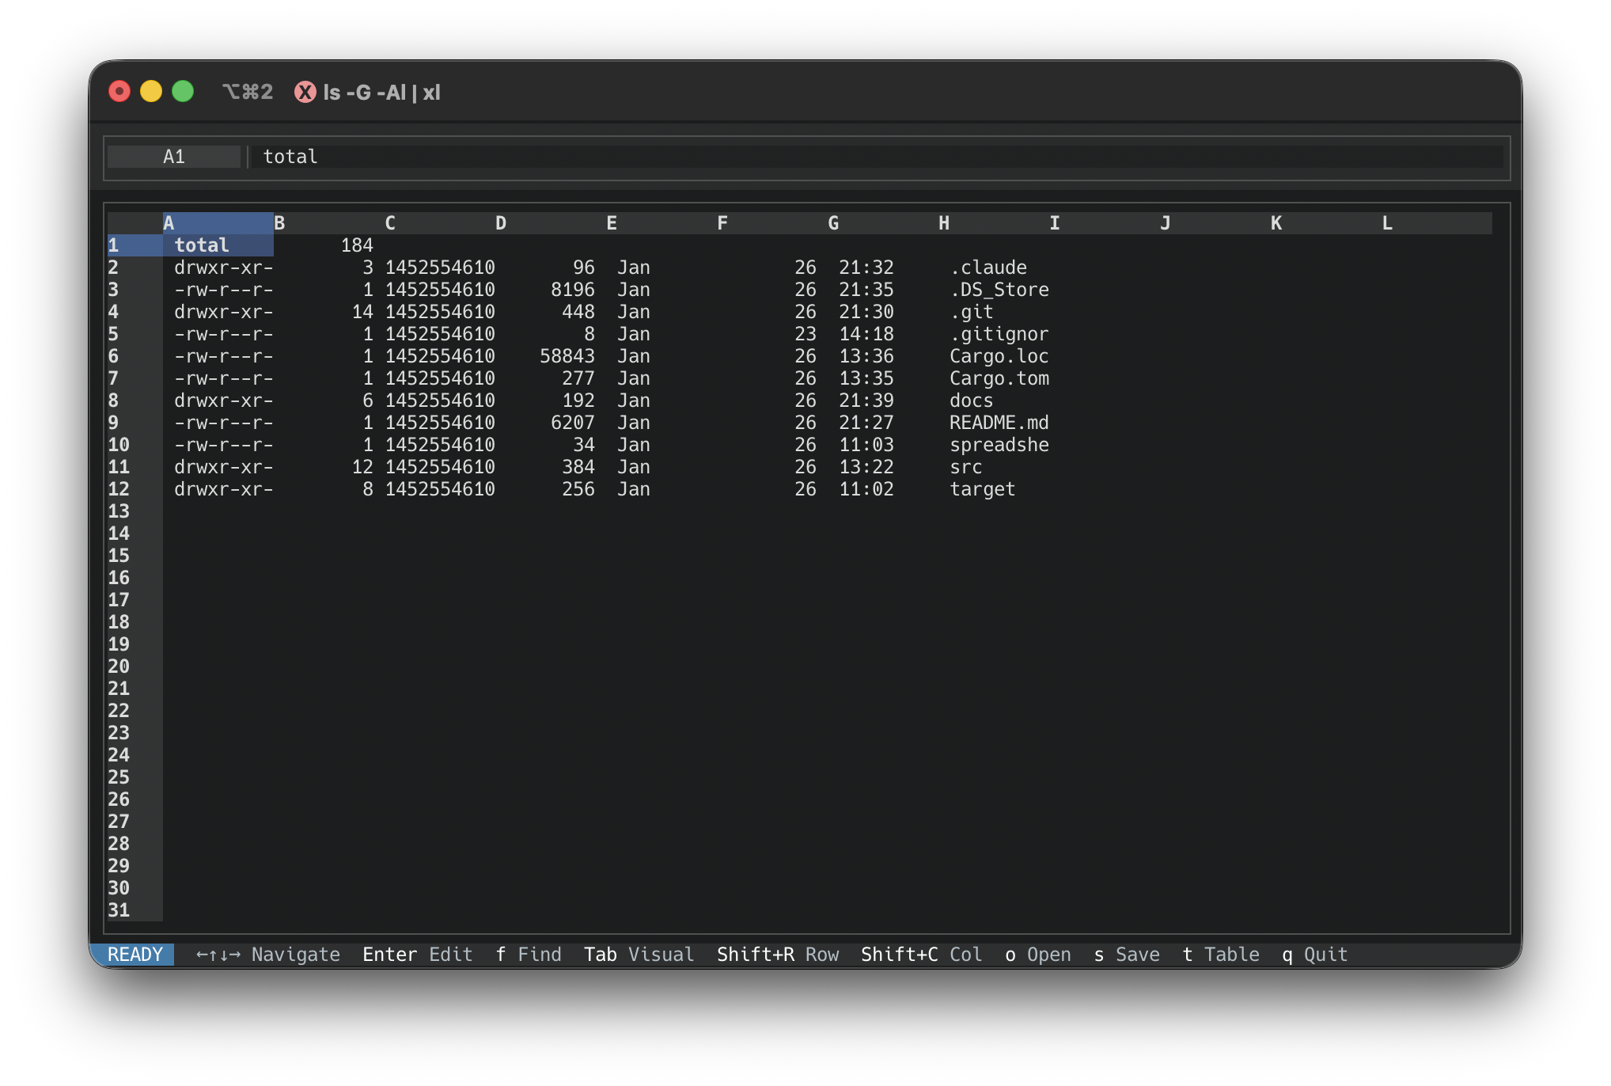Click the 'Tab Visual' status bar hint
This screenshot has width=1611, height=1086.
[x=639, y=955]
